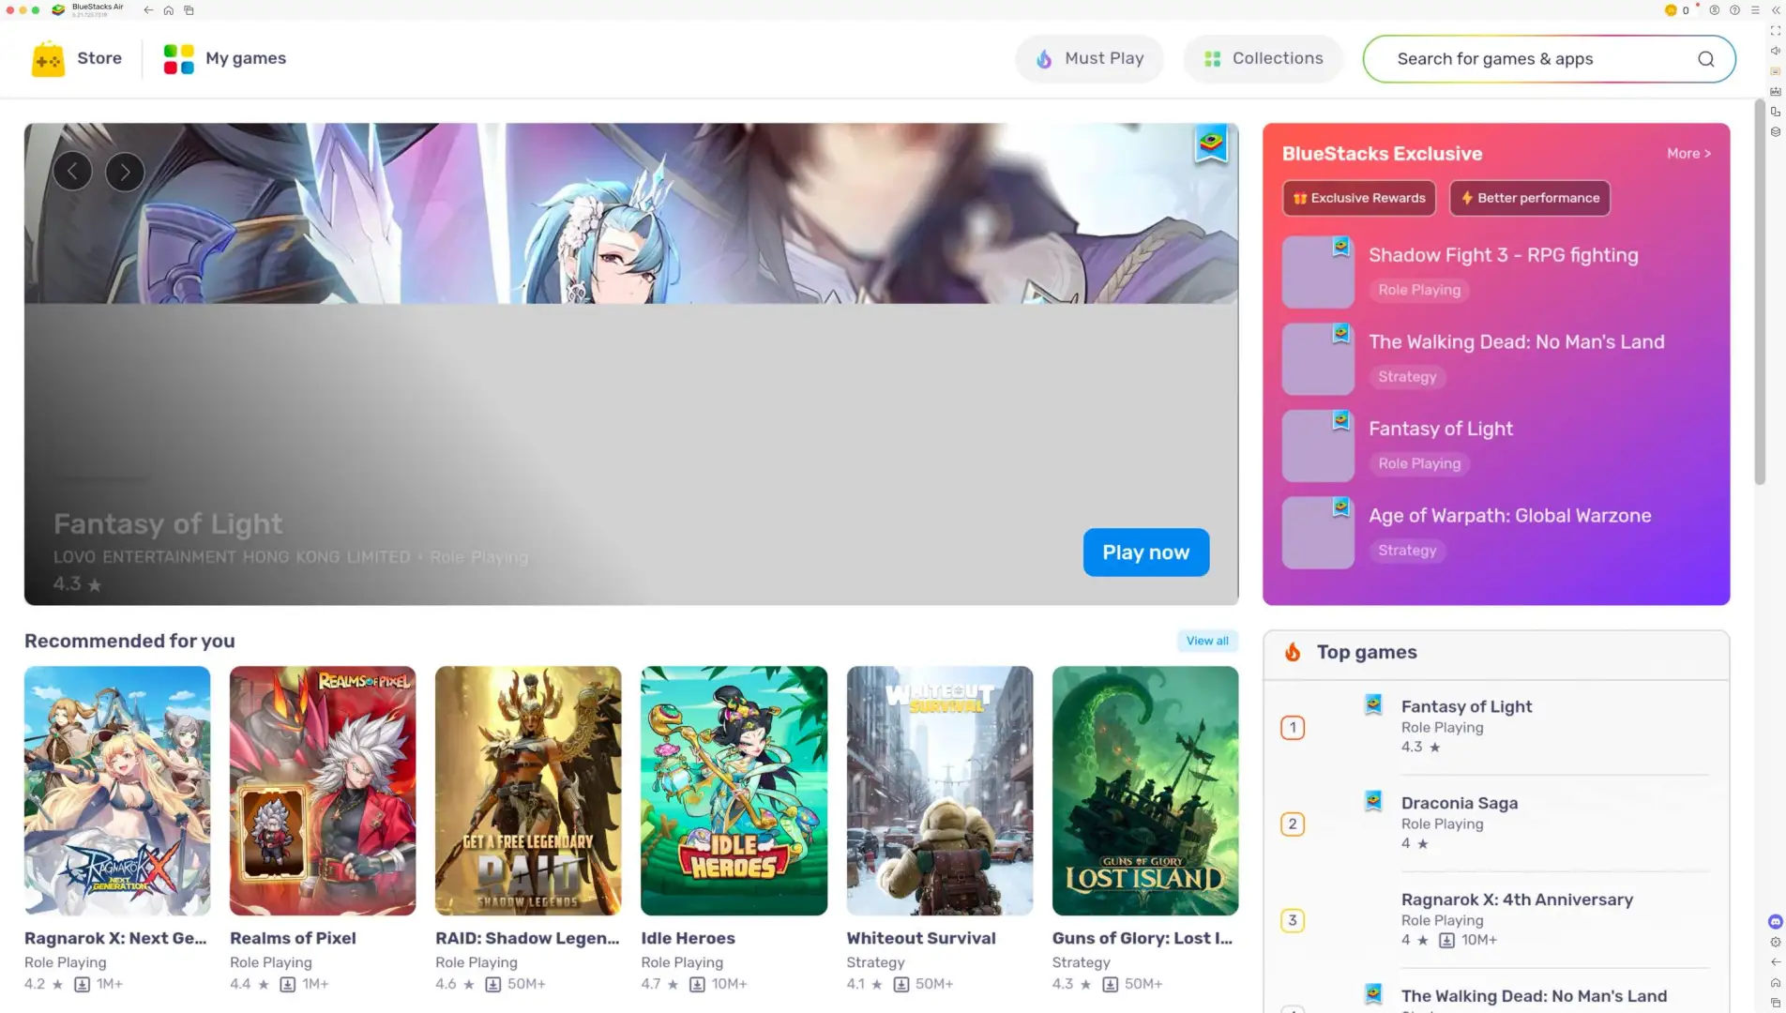Viewport: 1786px width, 1013px height.
Task: Open settings gear in side toolbar
Action: [1776, 942]
